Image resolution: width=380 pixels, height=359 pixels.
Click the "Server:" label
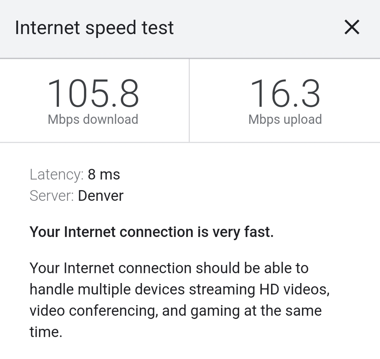51,196
